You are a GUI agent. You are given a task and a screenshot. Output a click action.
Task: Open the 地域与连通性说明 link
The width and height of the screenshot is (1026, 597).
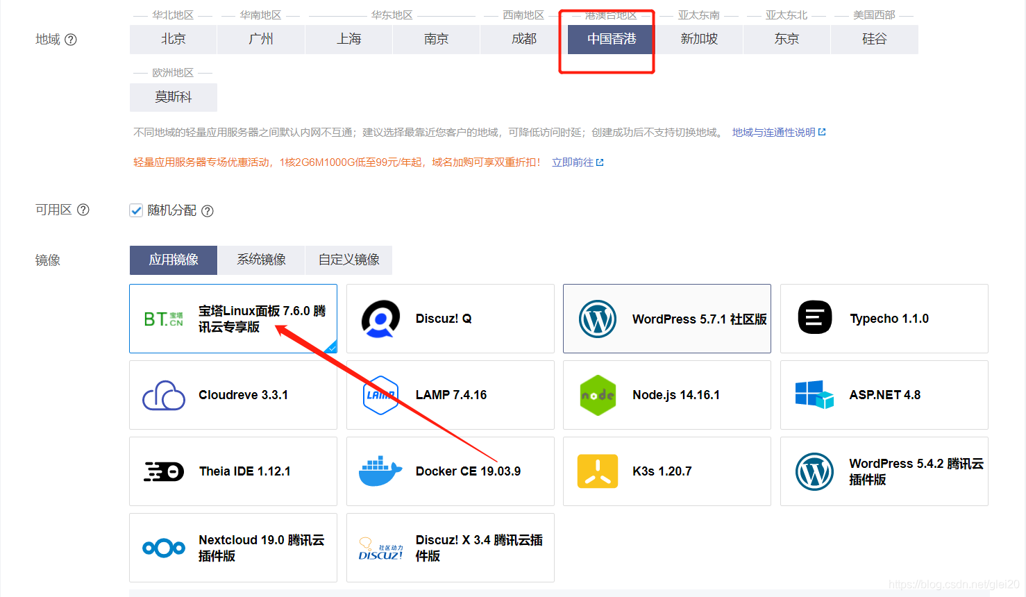pos(774,131)
